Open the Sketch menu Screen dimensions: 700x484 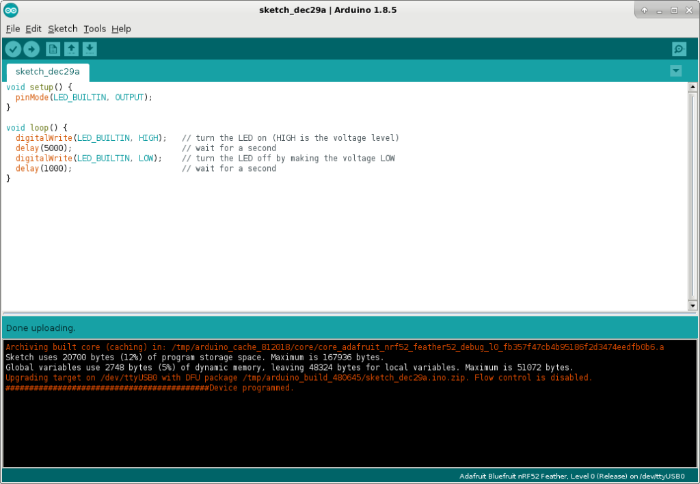click(63, 29)
